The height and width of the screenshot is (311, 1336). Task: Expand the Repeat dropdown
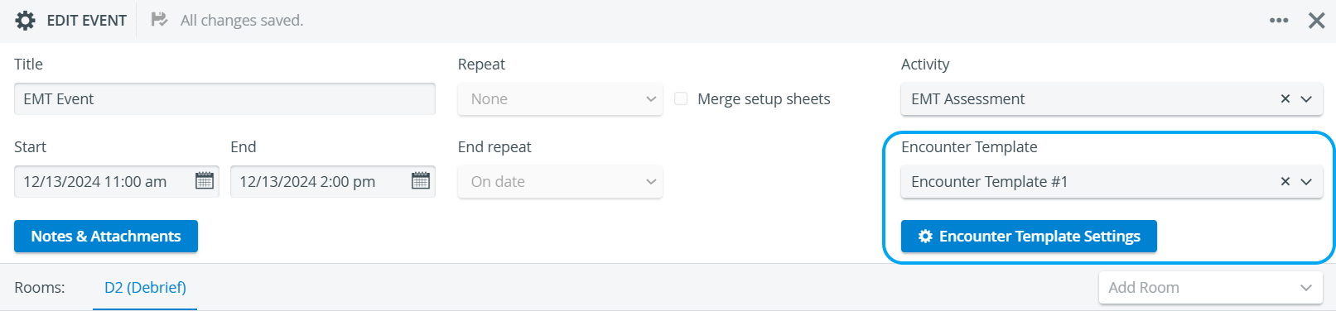coord(560,98)
